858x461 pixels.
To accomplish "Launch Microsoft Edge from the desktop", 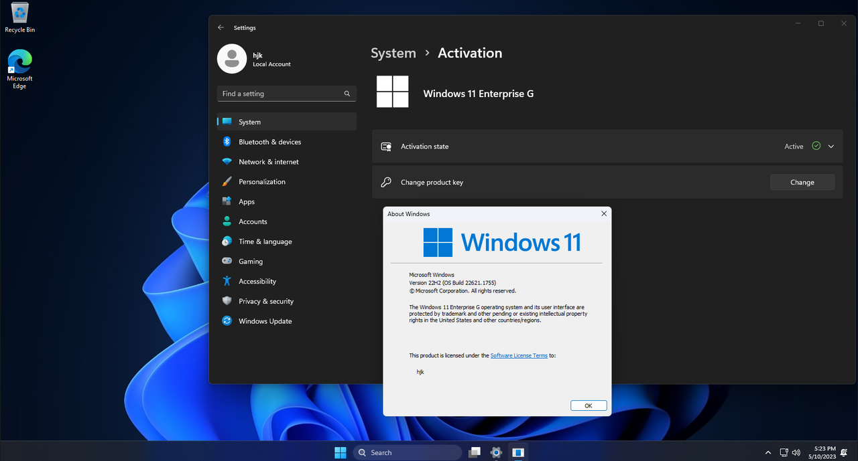I will (20, 69).
